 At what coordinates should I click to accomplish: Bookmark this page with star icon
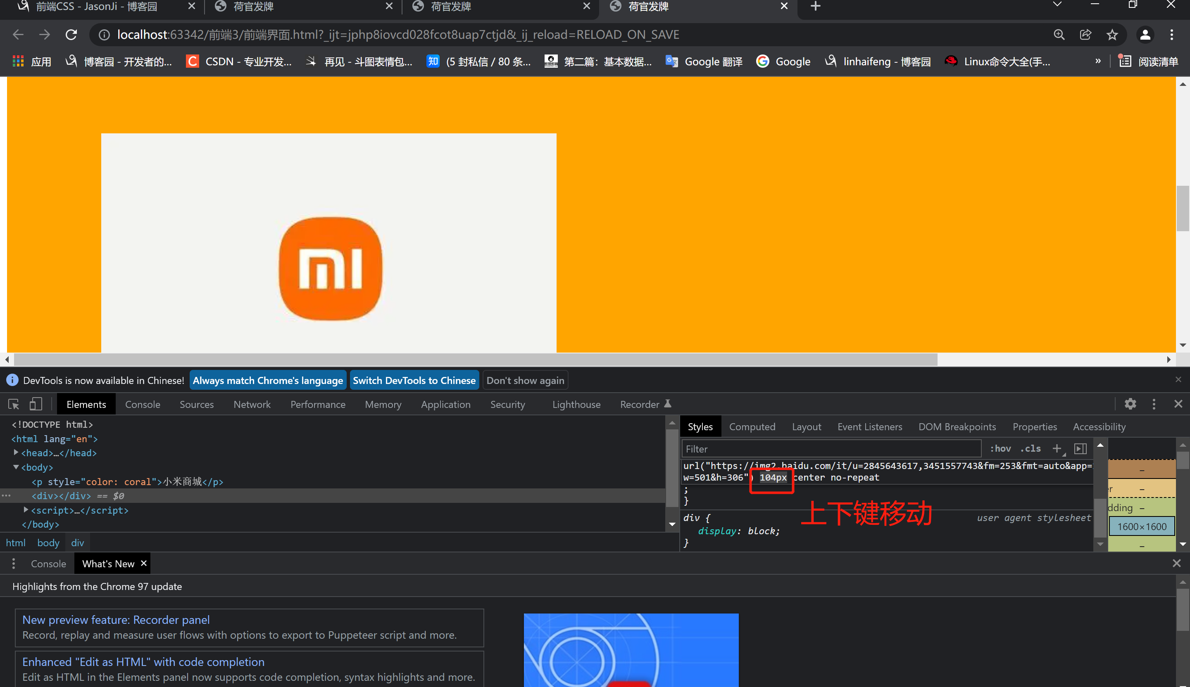[x=1112, y=34]
